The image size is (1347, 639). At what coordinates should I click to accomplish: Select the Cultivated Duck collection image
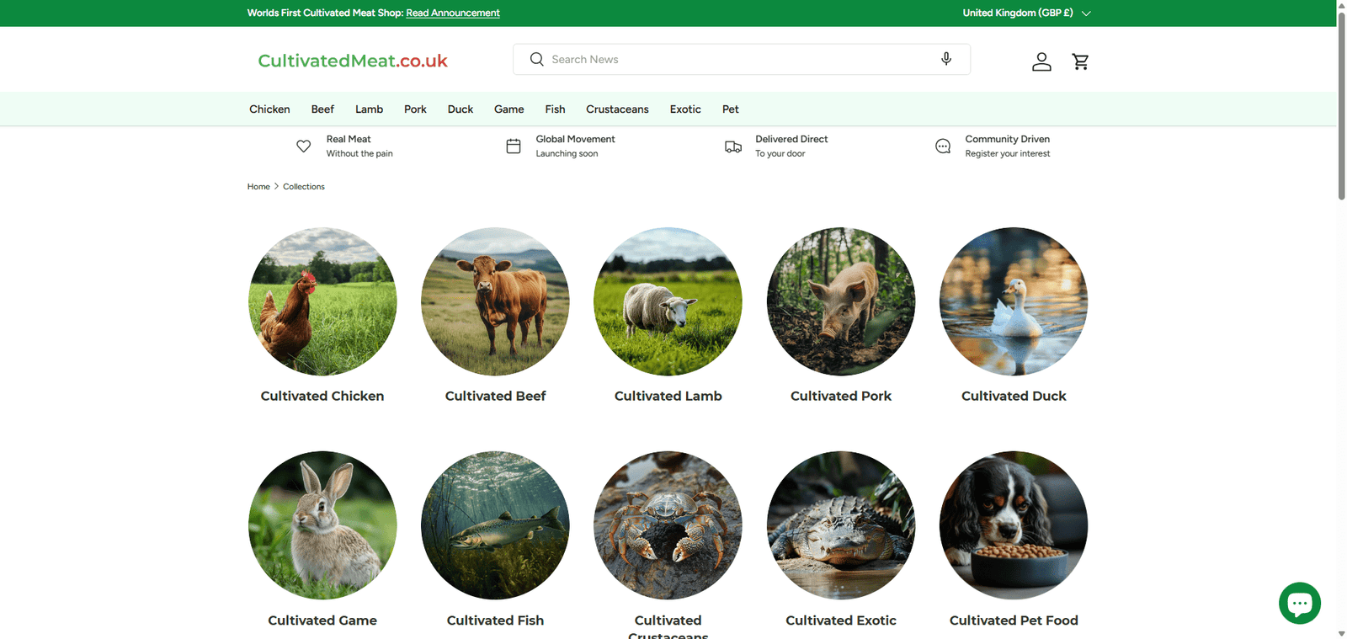pyautogui.click(x=1014, y=301)
